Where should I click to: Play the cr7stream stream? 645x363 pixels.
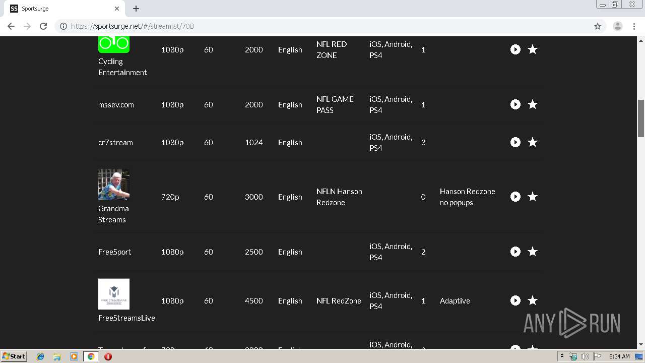[515, 142]
